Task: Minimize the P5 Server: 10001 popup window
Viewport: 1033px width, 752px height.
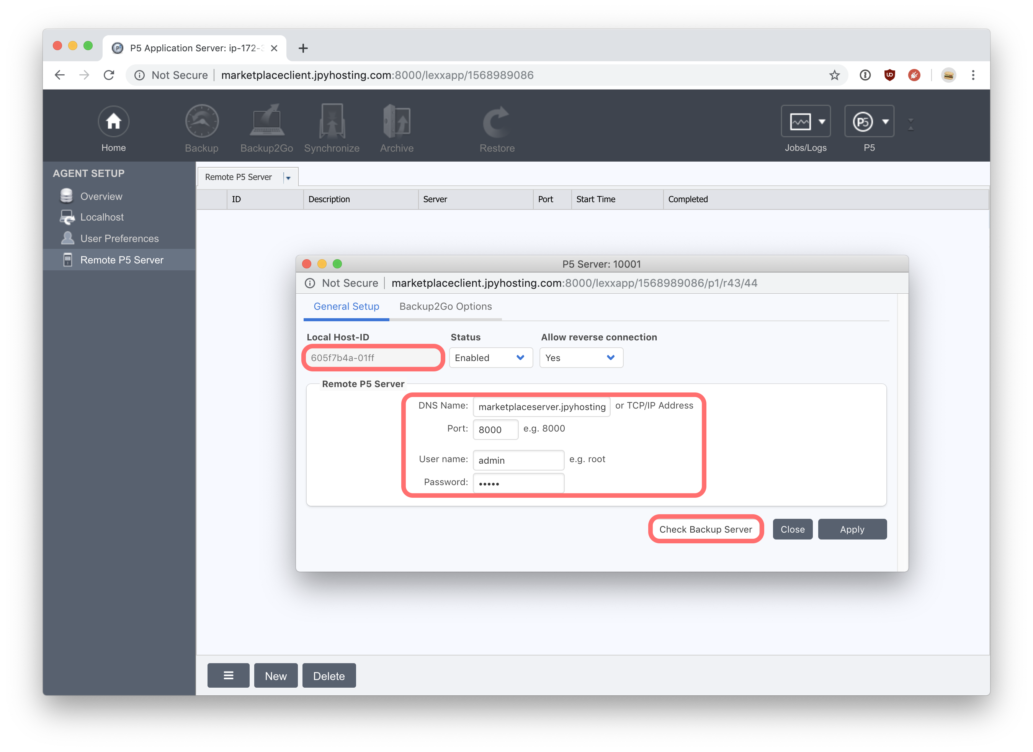Action: pyautogui.click(x=322, y=264)
